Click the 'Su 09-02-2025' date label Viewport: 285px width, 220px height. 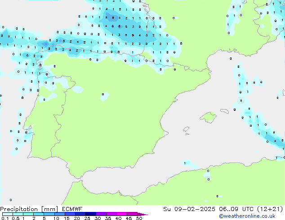point(189,209)
